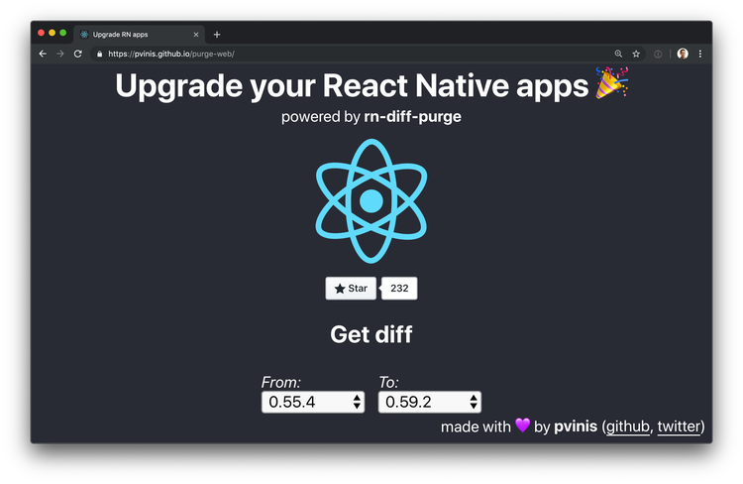Minimize window with yellow button
The height and width of the screenshot is (484, 743).
(x=53, y=33)
